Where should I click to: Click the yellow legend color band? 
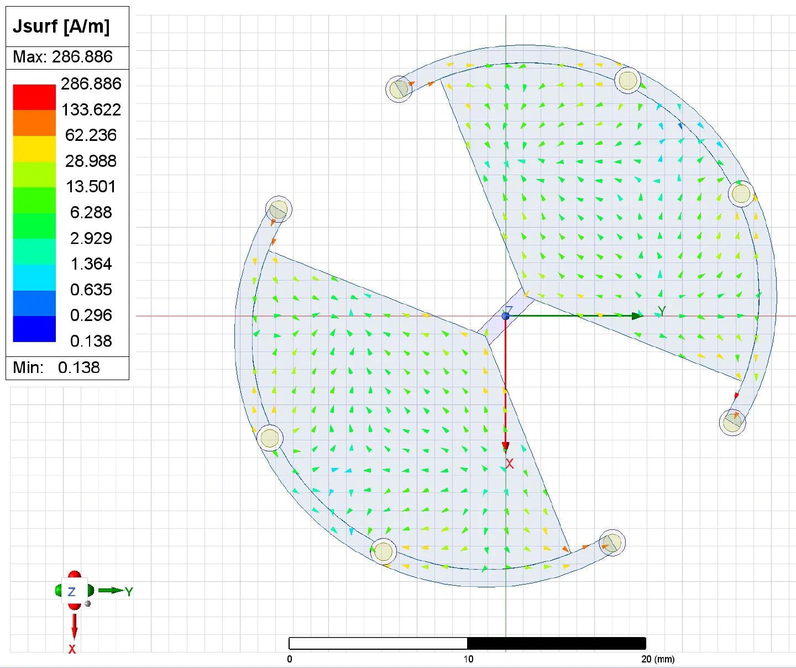[x=34, y=149]
